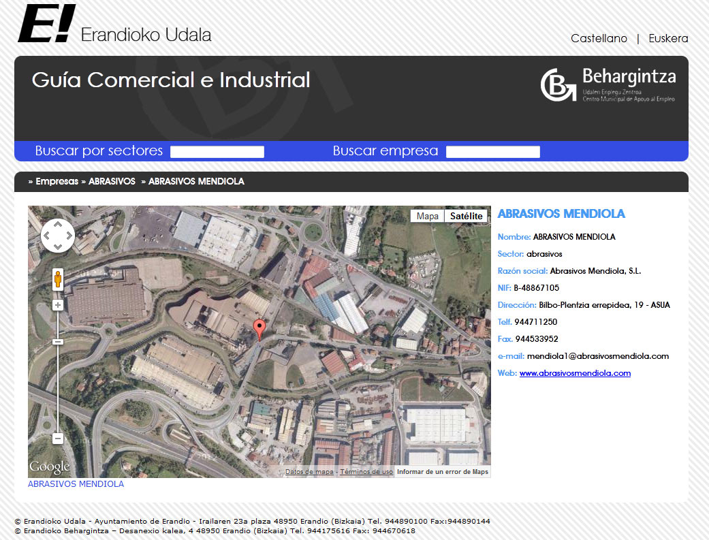This screenshot has height=540, width=709.
Task: Pan the map left with the arrow
Action: tap(47, 236)
